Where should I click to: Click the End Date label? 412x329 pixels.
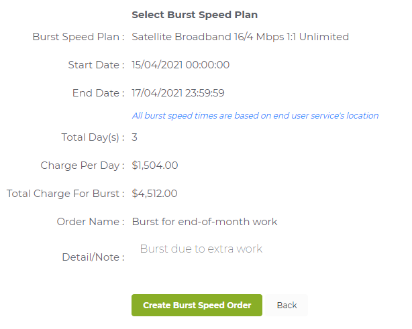click(98, 93)
